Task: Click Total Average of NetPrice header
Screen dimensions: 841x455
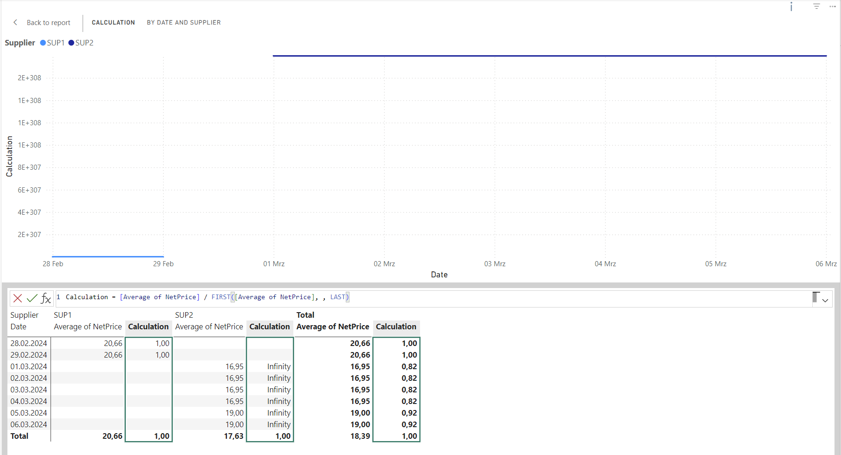Action: point(333,327)
